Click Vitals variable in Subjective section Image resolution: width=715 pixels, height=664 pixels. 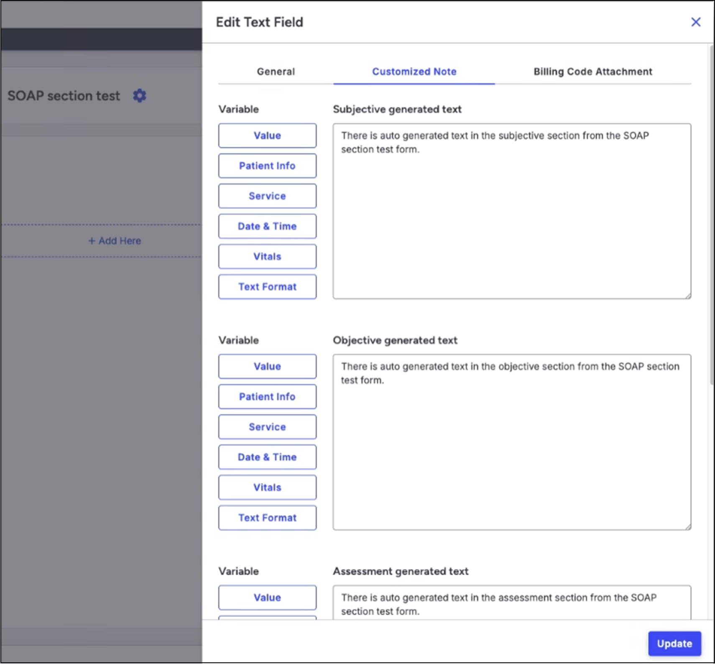267,256
